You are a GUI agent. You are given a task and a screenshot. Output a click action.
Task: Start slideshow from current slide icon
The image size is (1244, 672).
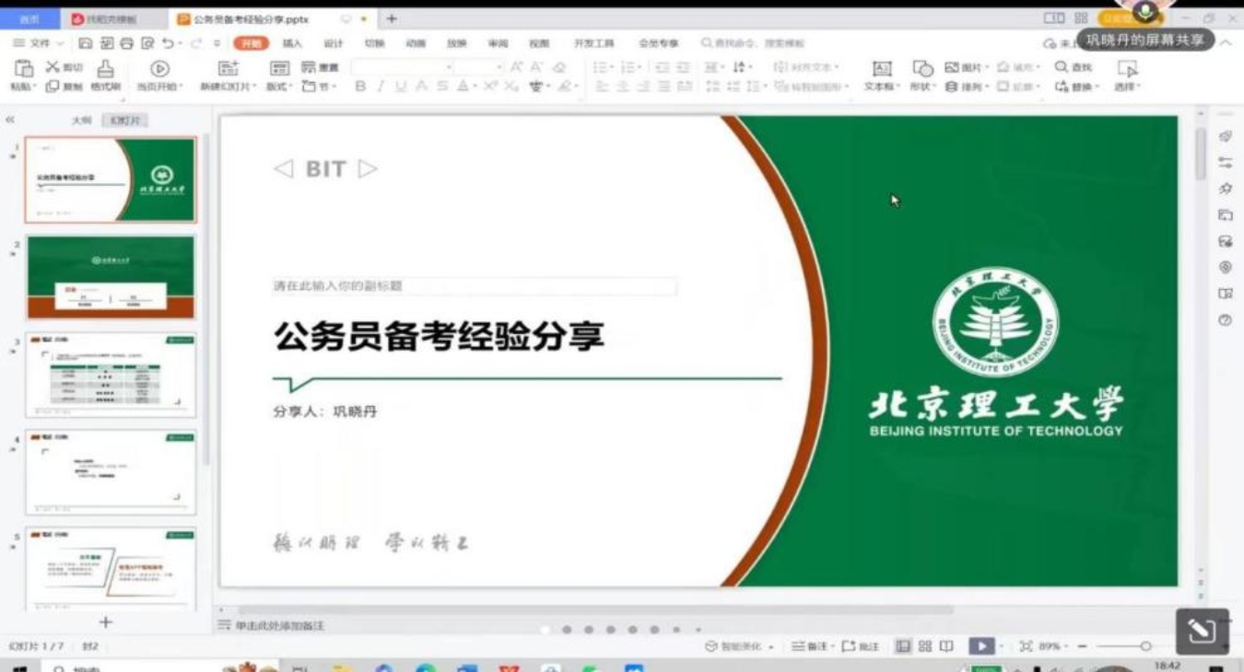pos(159,69)
